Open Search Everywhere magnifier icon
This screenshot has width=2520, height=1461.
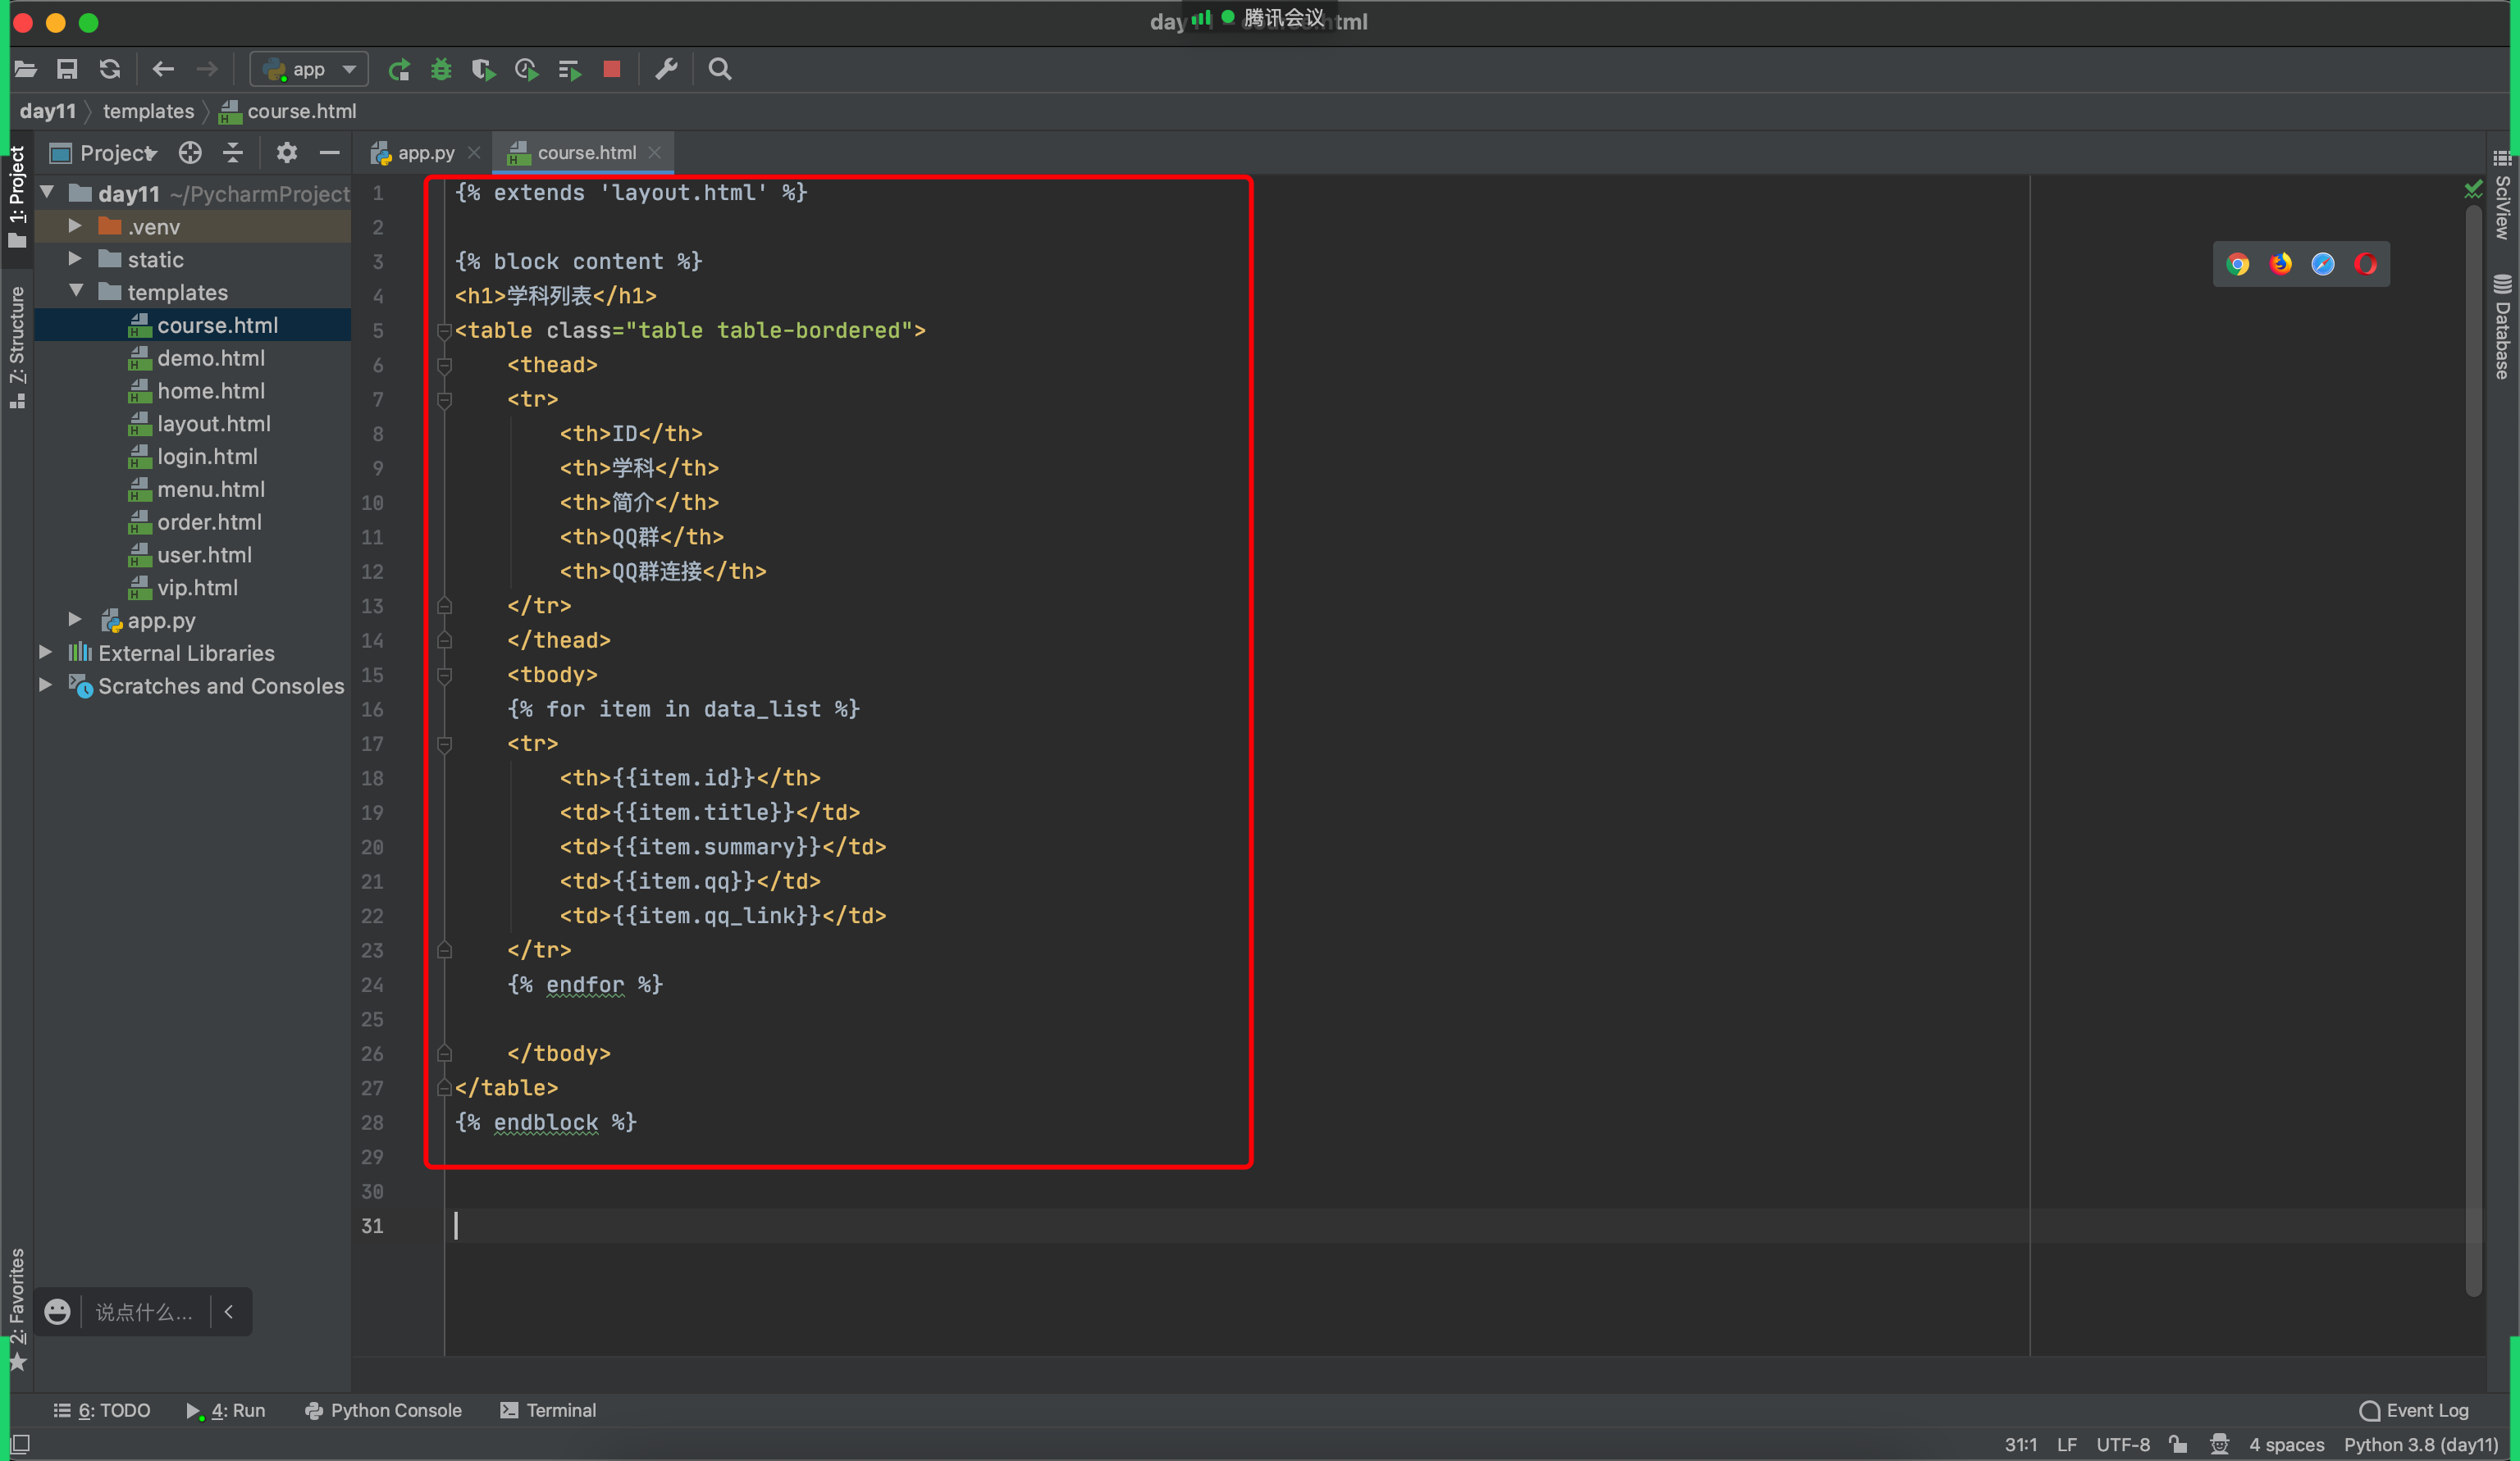click(720, 69)
